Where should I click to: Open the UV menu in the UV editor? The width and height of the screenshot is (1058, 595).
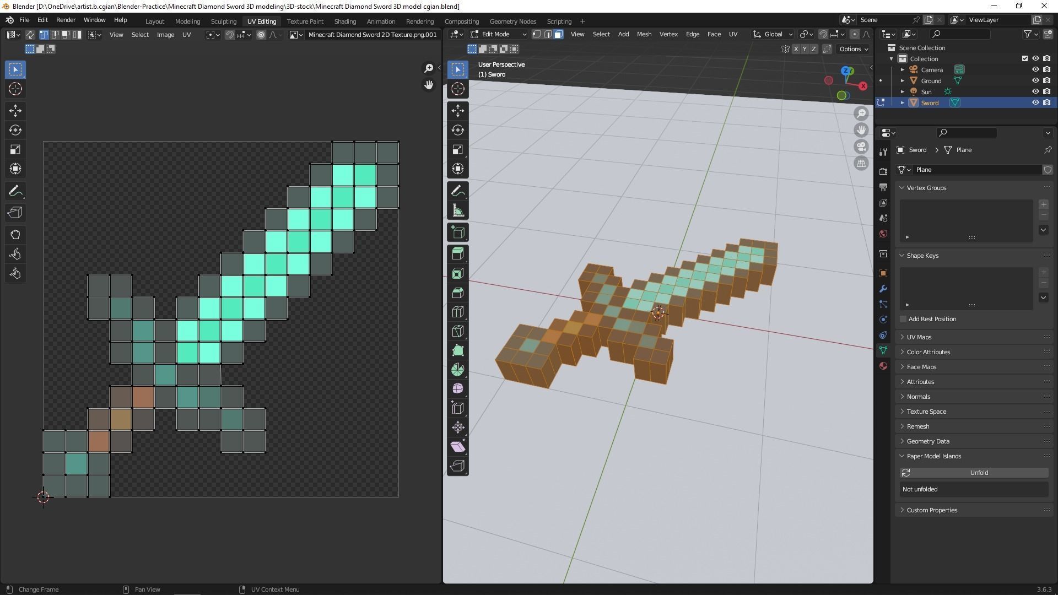186,35
